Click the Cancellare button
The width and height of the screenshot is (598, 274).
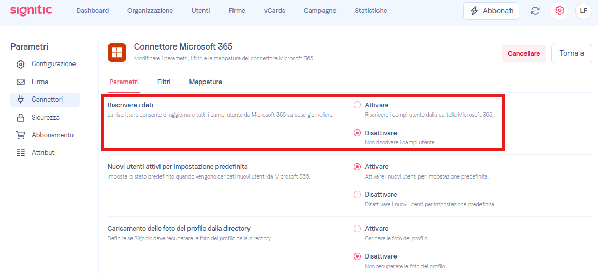pos(524,54)
